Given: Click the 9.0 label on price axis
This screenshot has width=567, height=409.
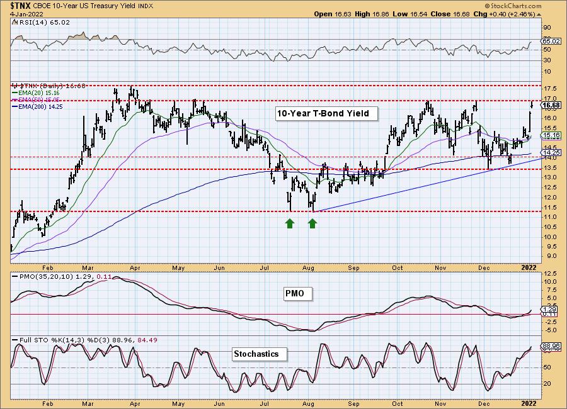Looking at the screenshot, I should coord(549,257).
